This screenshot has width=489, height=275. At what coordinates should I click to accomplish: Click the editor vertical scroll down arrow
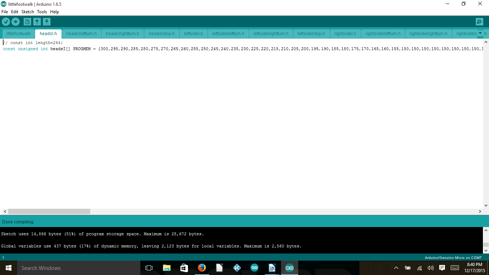point(486,206)
